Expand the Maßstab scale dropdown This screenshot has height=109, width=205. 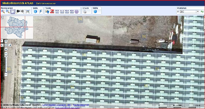click(198, 12)
